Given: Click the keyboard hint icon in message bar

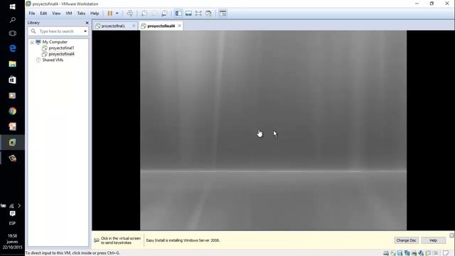Looking at the screenshot, I should click(x=97, y=240).
